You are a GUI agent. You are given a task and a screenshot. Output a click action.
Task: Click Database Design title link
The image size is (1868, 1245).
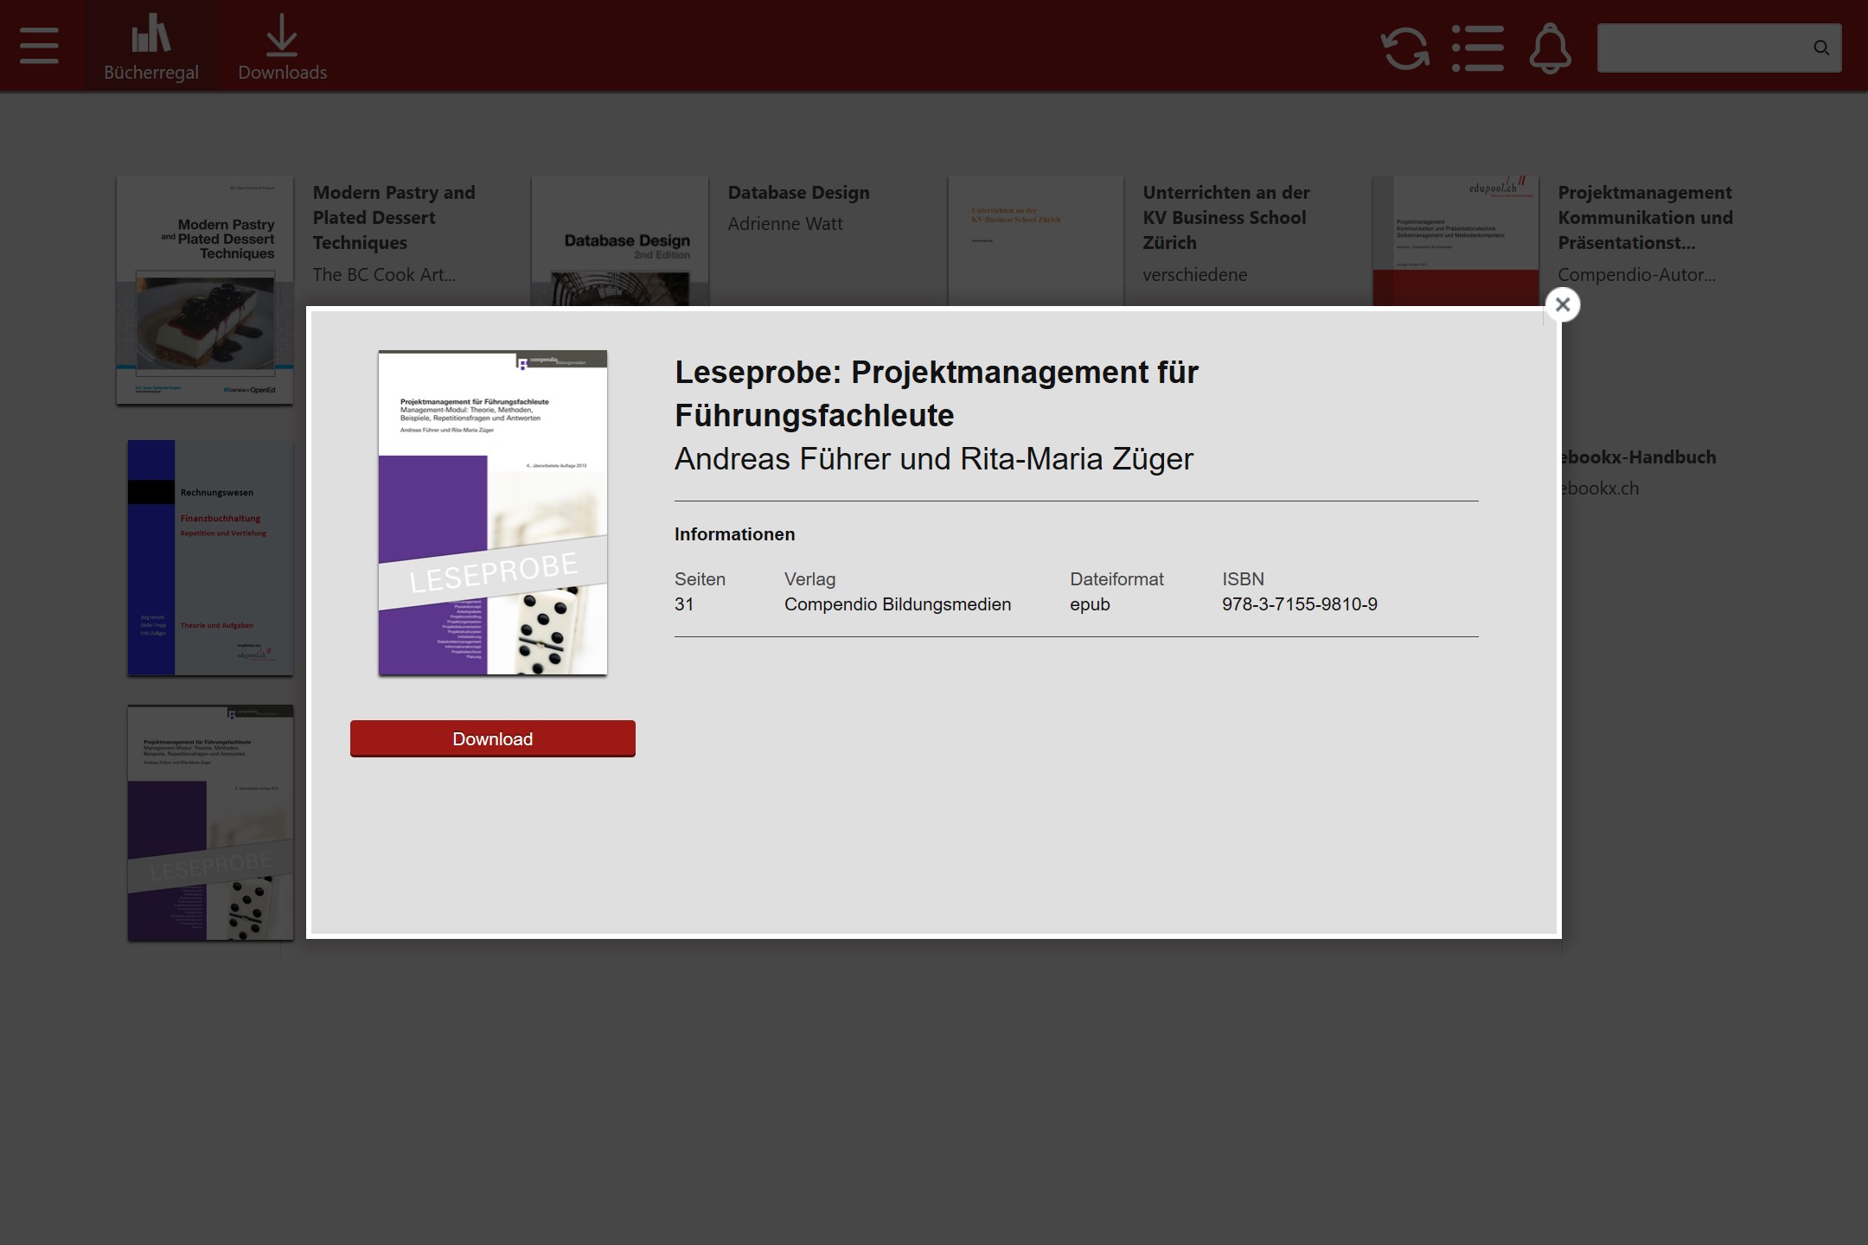point(798,193)
